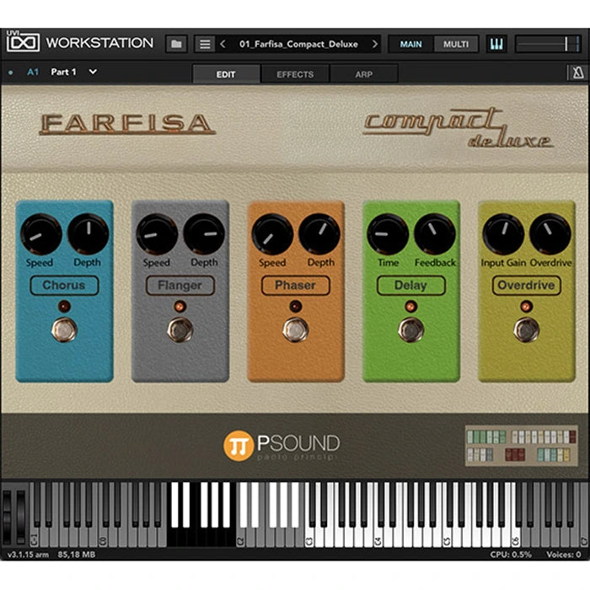The width and height of the screenshot is (590, 590).
Task: Click the Flanger Depth knob
Action: (204, 234)
